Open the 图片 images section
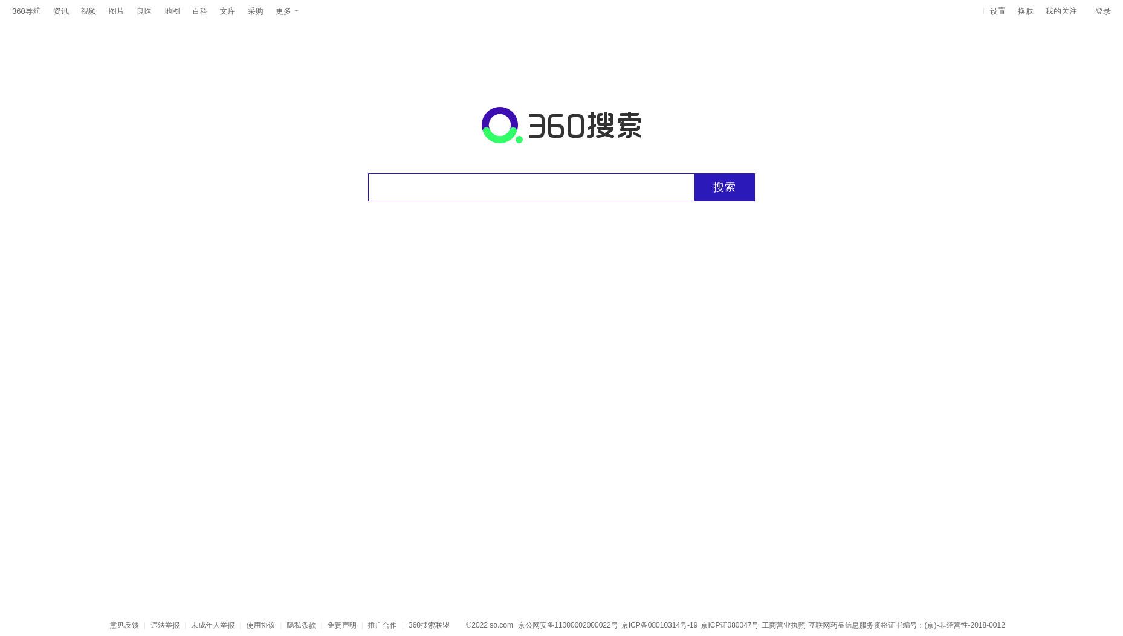1123x636 pixels. [117, 11]
